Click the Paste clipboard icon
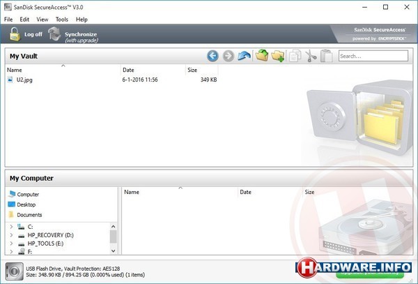Viewport: 418px width, 284px height. [x=326, y=56]
